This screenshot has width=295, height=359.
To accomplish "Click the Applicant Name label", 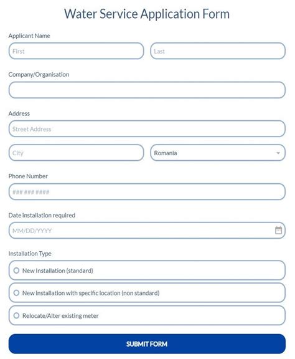I will click(29, 36).
